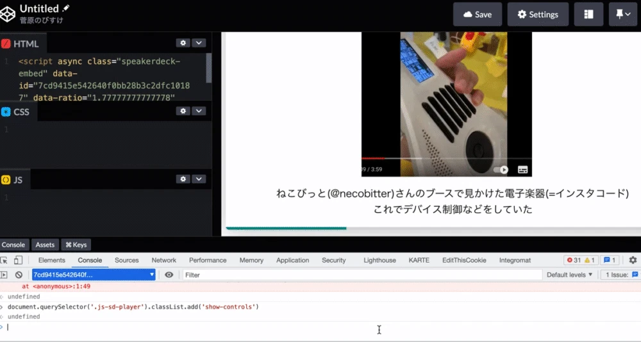This screenshot has width=641, height=342.
Task: Click the CodePen logo icon
Action: pos(7,14)
